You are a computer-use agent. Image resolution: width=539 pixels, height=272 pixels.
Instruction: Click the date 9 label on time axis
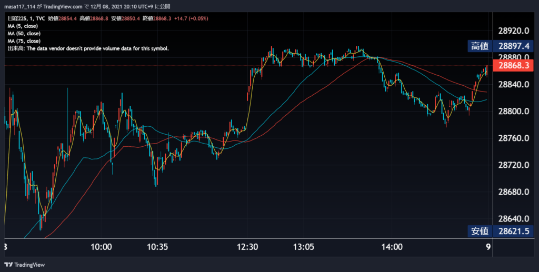(488, 247)
